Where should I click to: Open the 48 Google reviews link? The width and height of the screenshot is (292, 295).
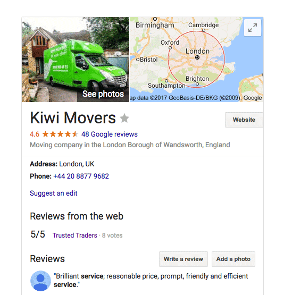coord(110,134)
